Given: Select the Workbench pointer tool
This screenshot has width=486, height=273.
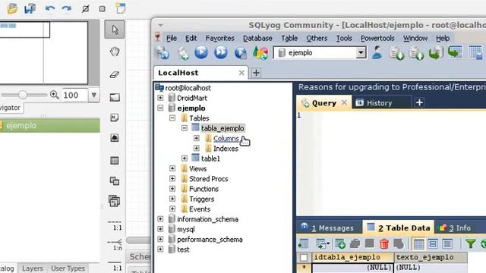Looking at the screenshot, I should pyautogui.click(x=115, y=30).
